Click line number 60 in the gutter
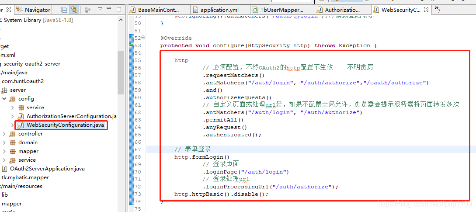 click(137, 97)
